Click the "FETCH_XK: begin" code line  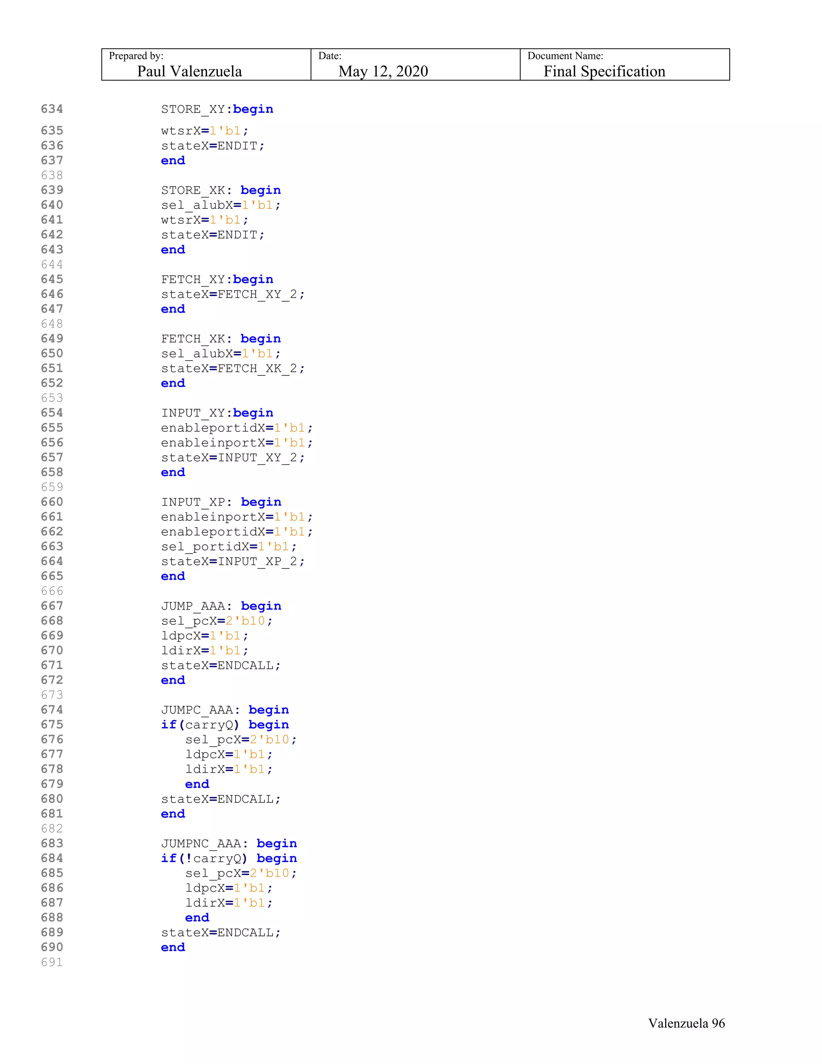click(221, 338)
